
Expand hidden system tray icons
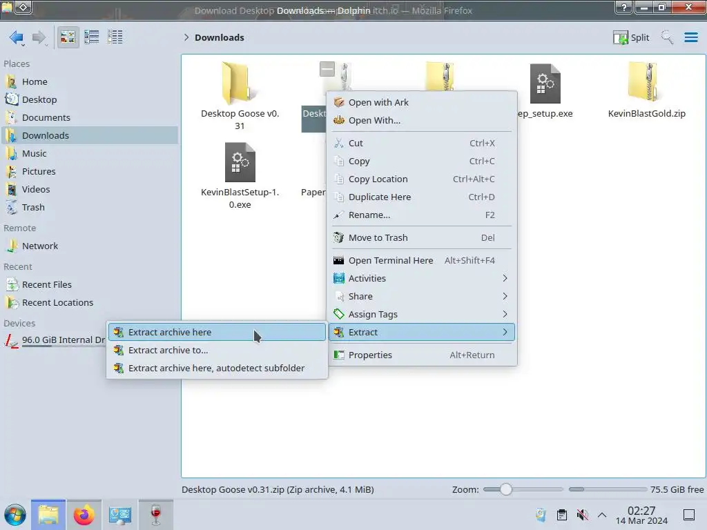602,515
